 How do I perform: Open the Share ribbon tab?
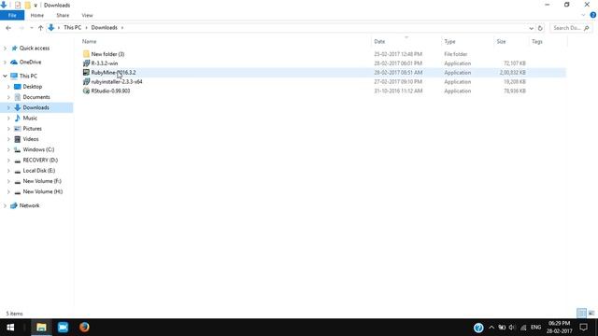point(63,15)
